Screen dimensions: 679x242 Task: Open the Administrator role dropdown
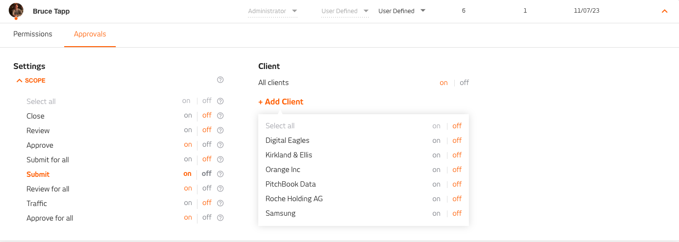pyautogui.click(x=272, y=11)
